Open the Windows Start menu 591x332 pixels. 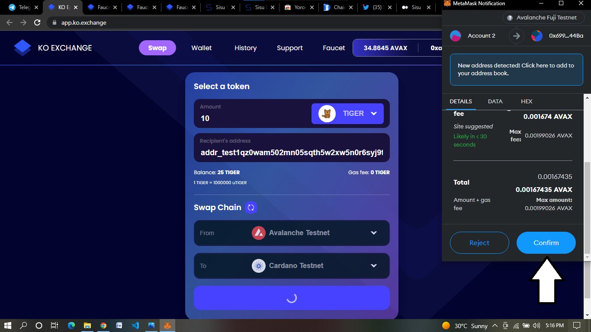click(8, 326)
